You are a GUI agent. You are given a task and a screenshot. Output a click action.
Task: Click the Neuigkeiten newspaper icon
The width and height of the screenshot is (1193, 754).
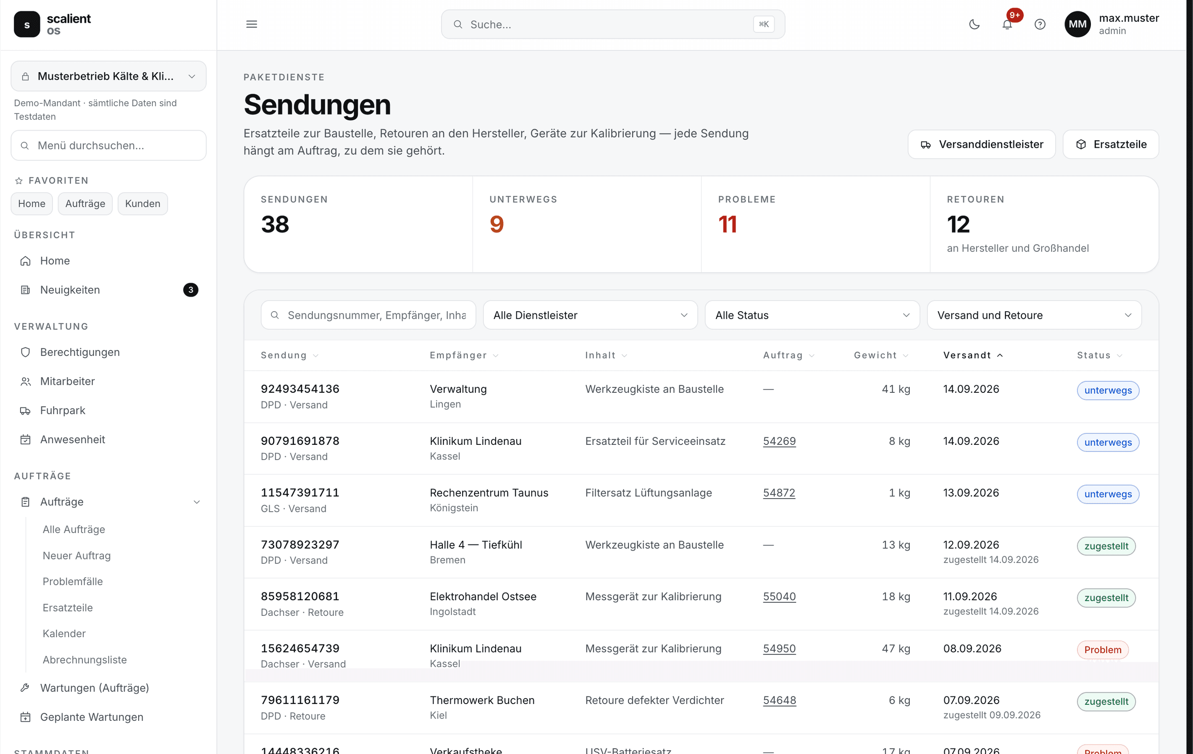tap(25, 290)
